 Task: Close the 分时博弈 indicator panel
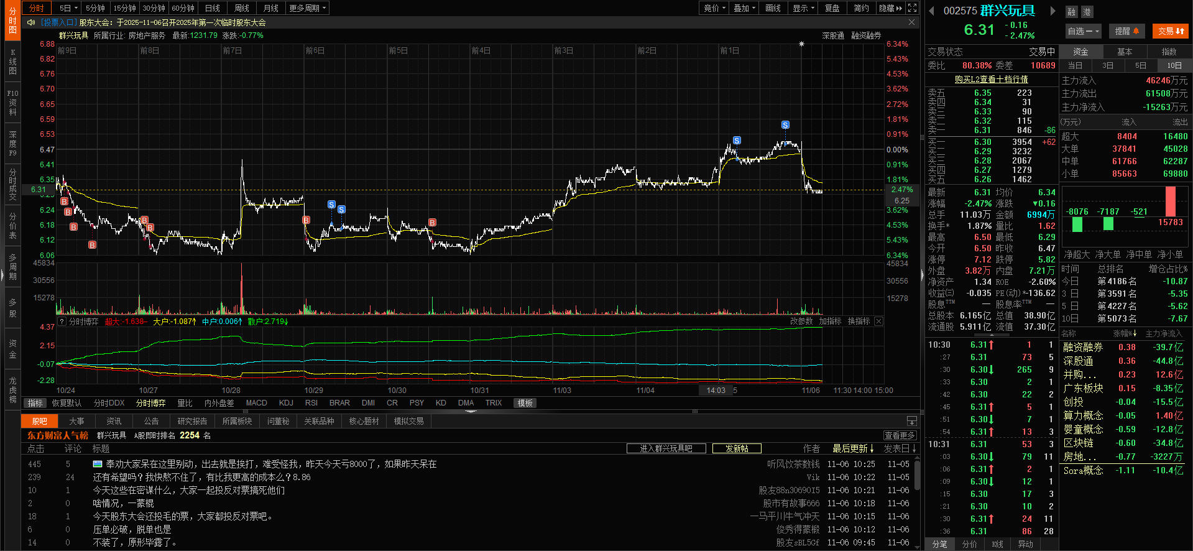click(878, 322)
